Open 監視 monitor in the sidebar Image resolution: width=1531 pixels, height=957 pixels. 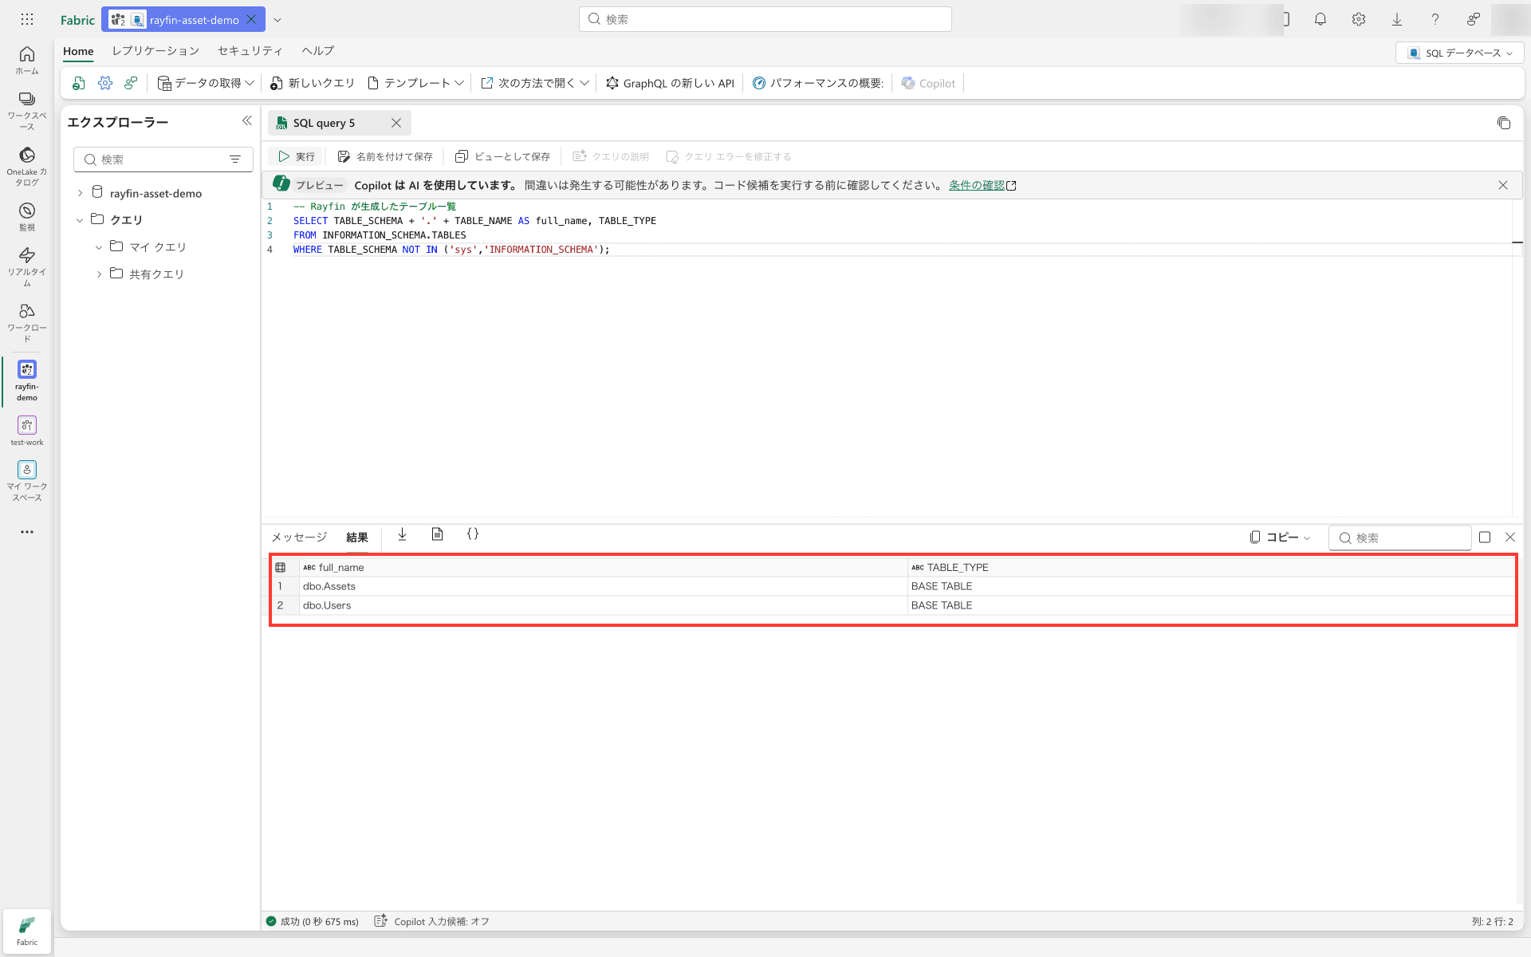click(27, 217)
